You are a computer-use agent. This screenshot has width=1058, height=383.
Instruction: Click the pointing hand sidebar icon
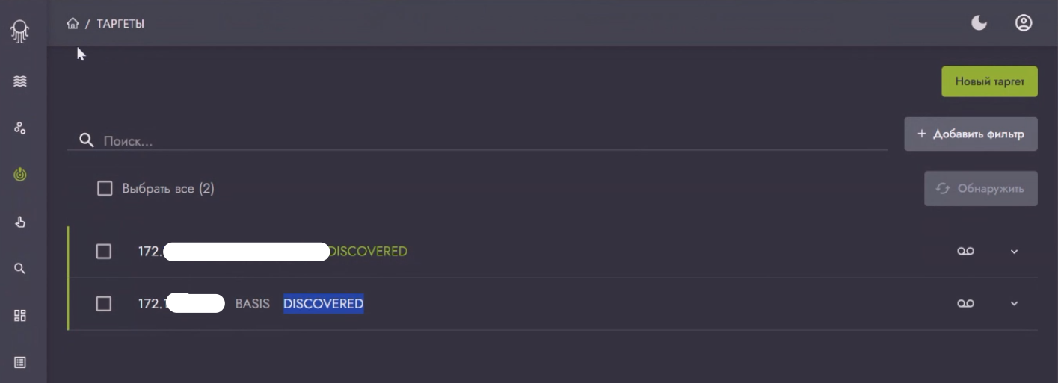point(20,222)
